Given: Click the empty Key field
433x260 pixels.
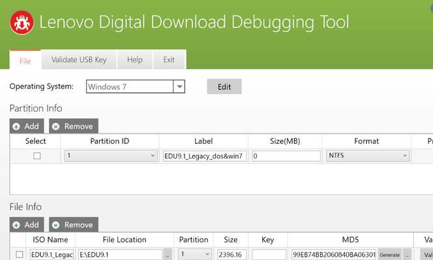Looking at the screenshot, I should click(x=269, y=255).
